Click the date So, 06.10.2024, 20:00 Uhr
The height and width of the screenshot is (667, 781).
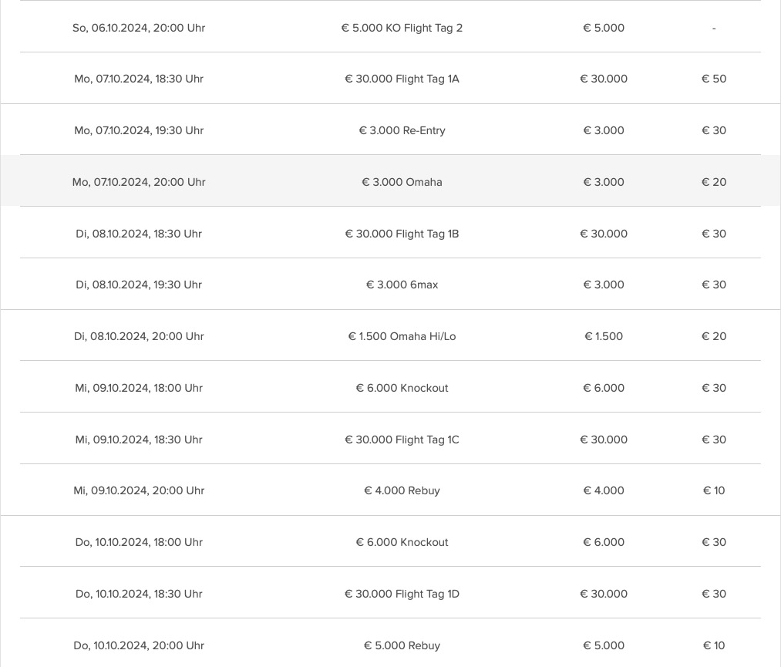pyautogui.click(x=139, y=28)
